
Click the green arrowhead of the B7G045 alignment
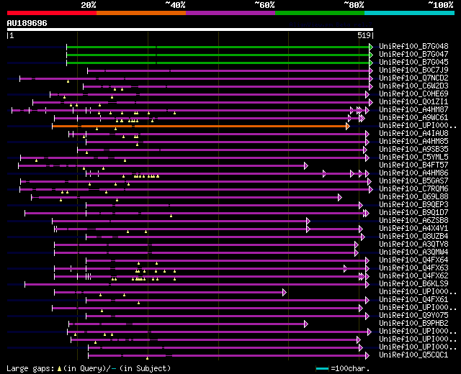(x=371, y=63)
